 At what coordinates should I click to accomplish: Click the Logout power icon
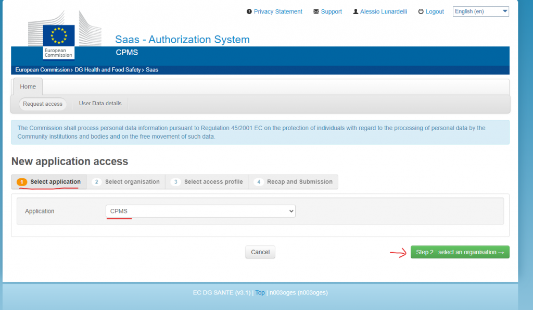tap(421, 11)
